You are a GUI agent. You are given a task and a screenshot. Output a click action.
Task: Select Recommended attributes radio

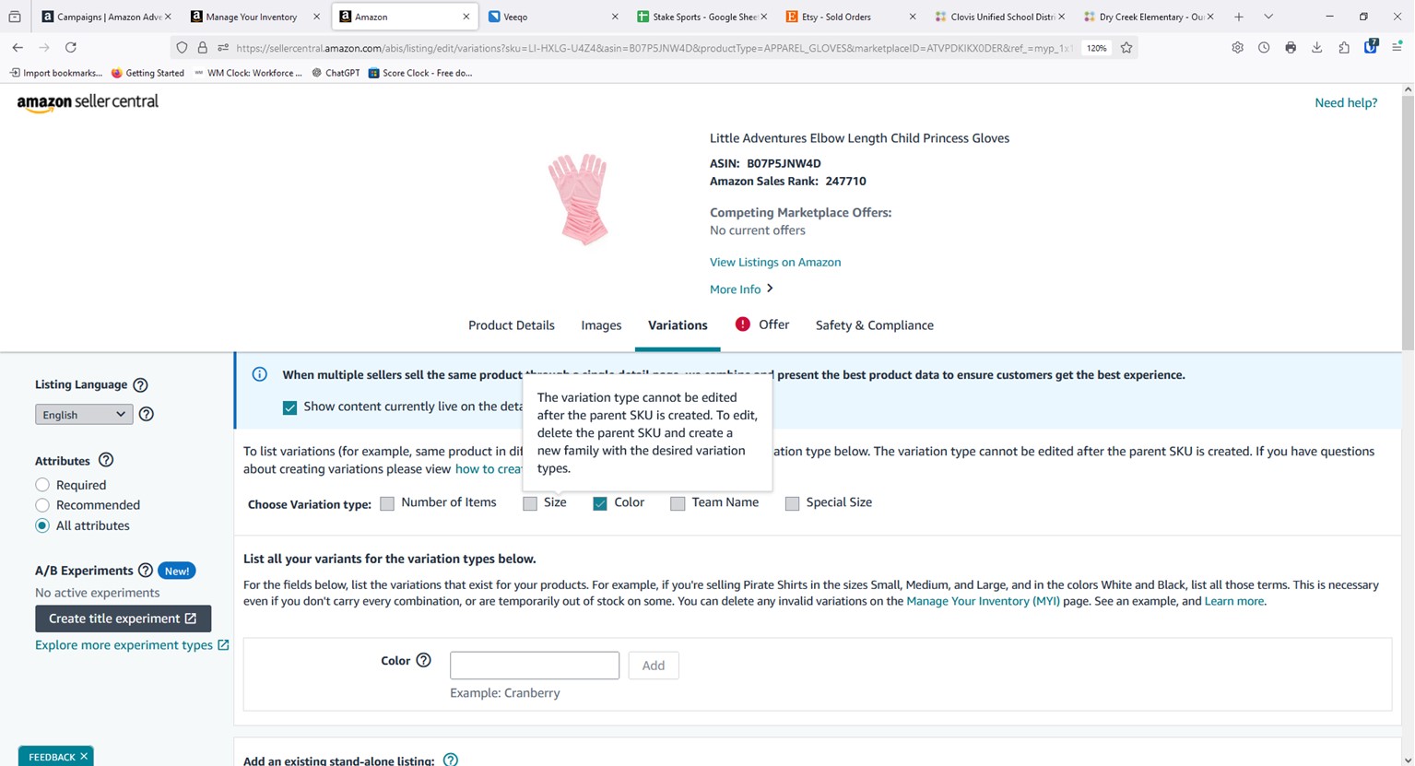pos(42,505)
